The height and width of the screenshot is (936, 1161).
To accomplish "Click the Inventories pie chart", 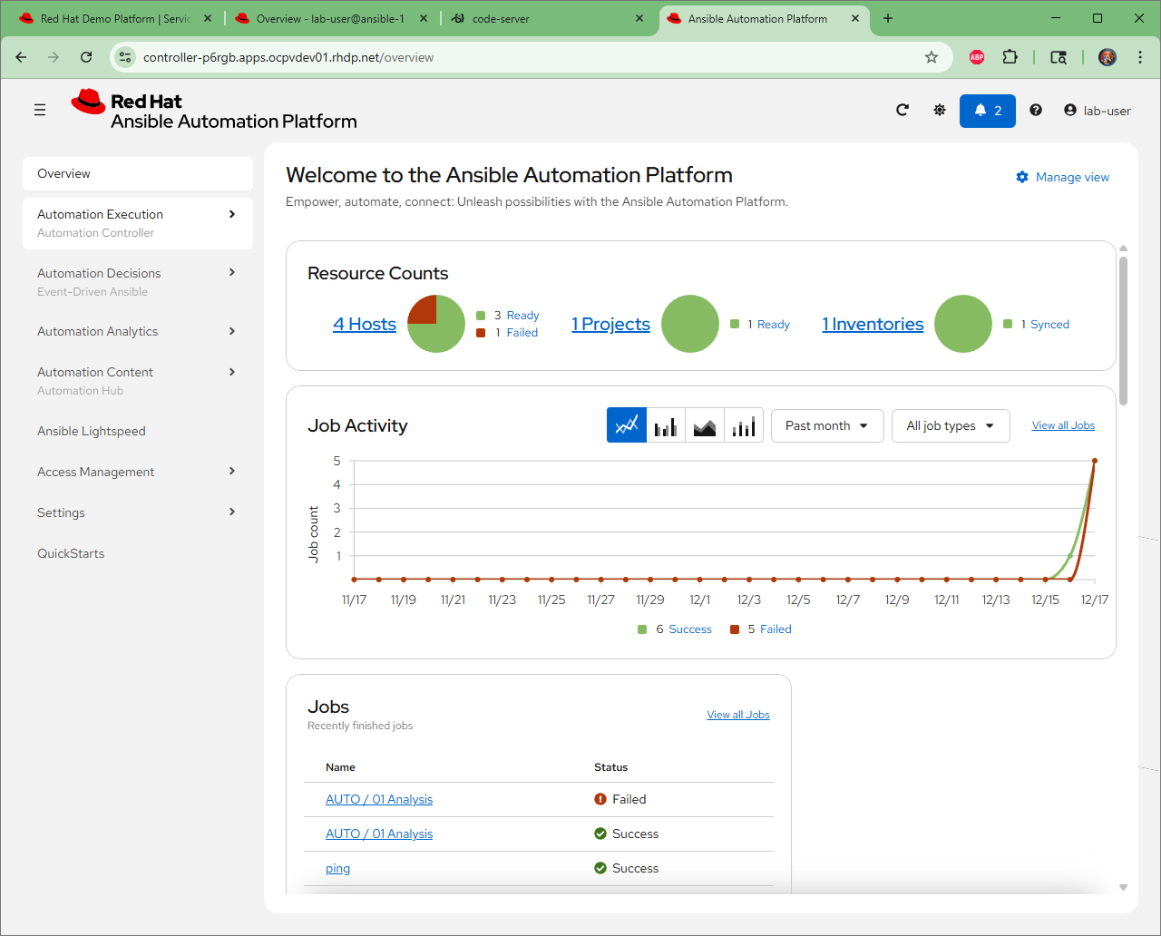I will pyautogui.click(x=963, y=324).
